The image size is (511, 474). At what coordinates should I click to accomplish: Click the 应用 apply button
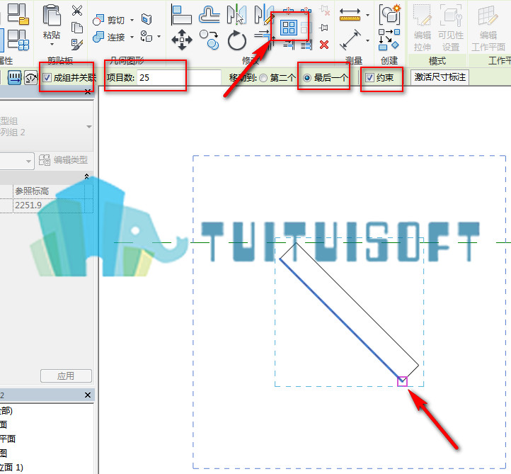tap(66, 376)
